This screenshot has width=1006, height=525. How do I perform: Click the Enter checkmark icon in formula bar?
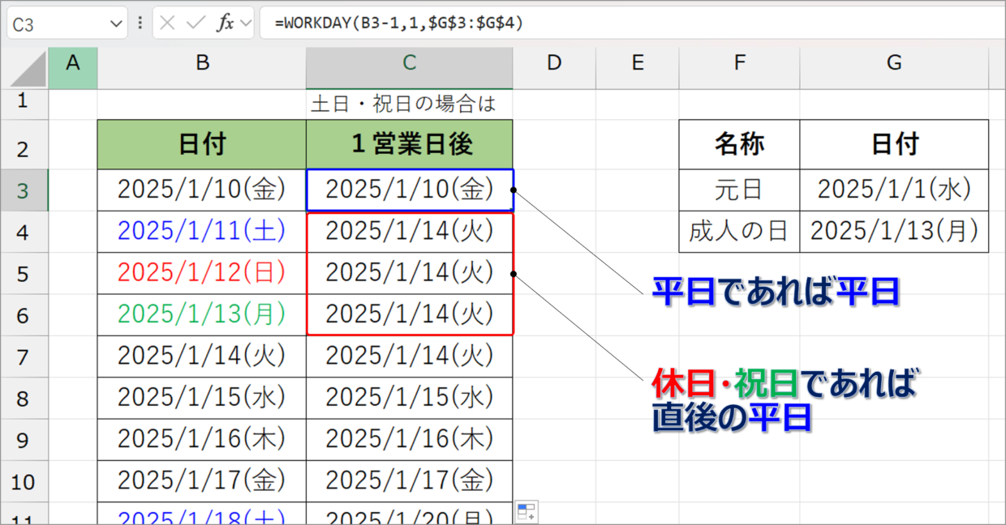pyautogui.click(x=196, y=23)
